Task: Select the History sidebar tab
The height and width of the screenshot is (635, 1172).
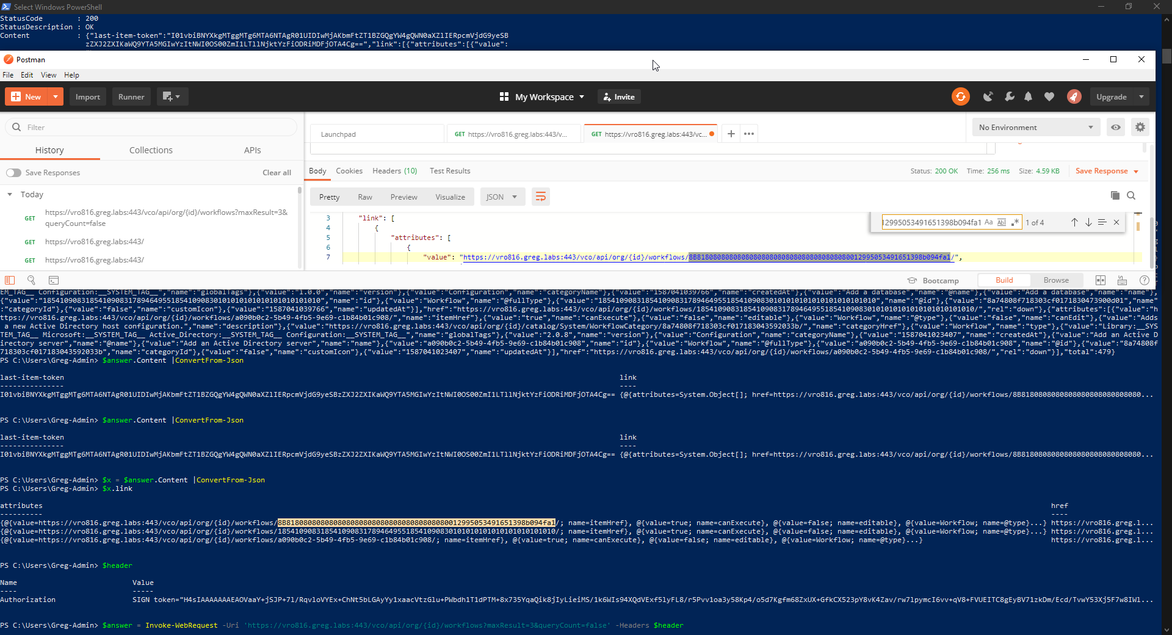Action: (49, 150)
